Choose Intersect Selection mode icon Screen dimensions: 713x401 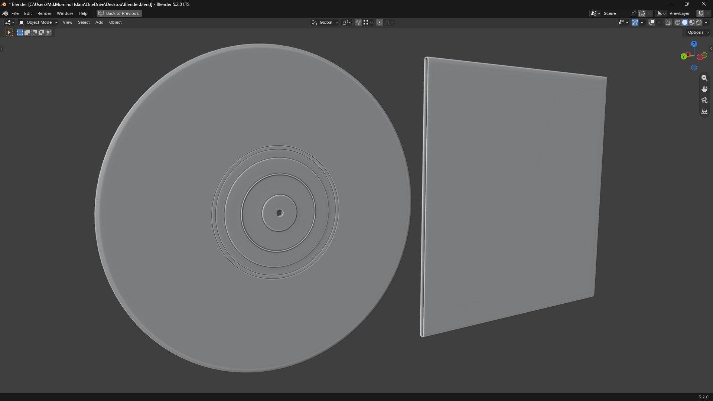point(48,33)
